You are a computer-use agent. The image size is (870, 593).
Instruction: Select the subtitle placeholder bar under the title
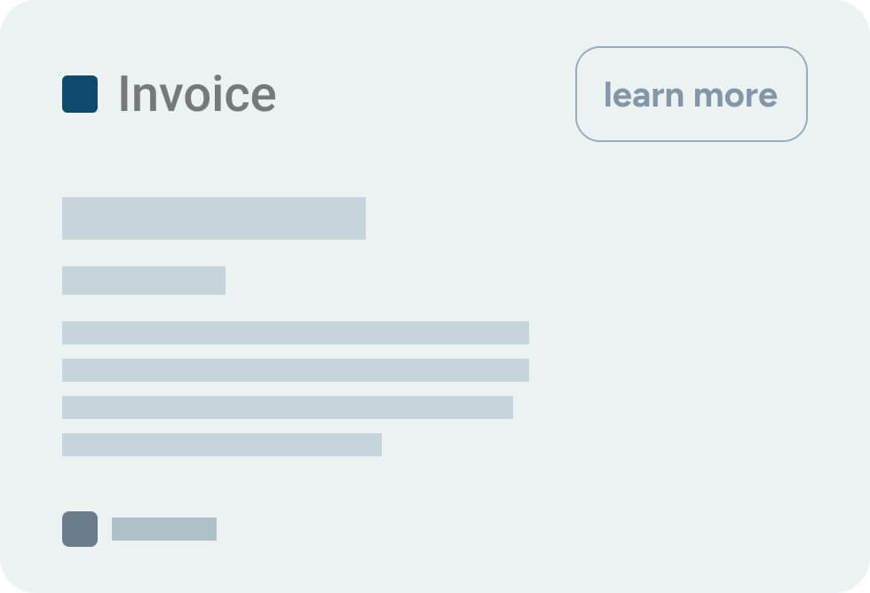(144, 281)
